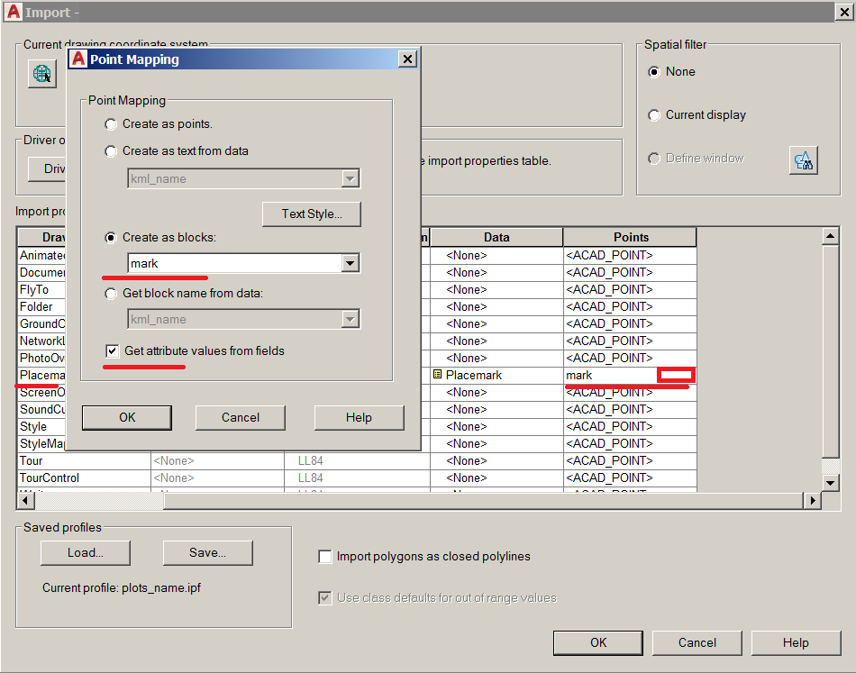Enable 'Import polygons as closed polylines'
This screenshot has width=856, height=673.
(325, 557)
